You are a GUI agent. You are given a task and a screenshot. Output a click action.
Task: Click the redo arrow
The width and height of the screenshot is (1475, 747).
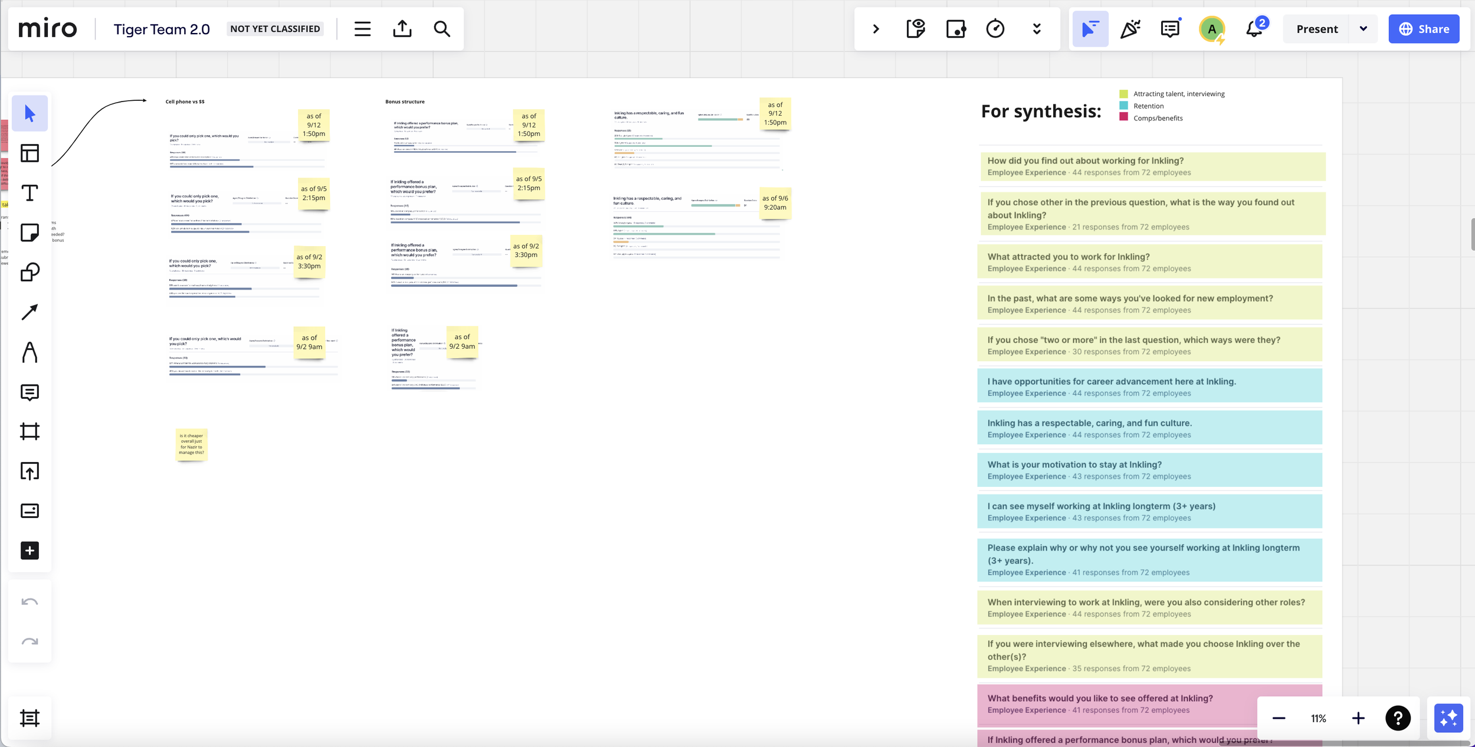point(29,641)
